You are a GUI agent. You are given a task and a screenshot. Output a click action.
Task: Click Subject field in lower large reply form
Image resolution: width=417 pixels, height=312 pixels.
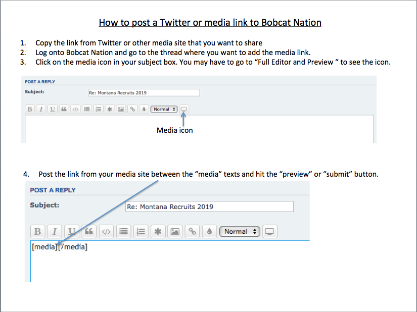[209, 206]
